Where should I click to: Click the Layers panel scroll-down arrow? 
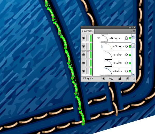(x=133, y=74)
